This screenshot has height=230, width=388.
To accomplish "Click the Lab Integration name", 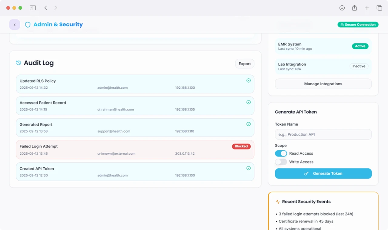I will [292, 64].
